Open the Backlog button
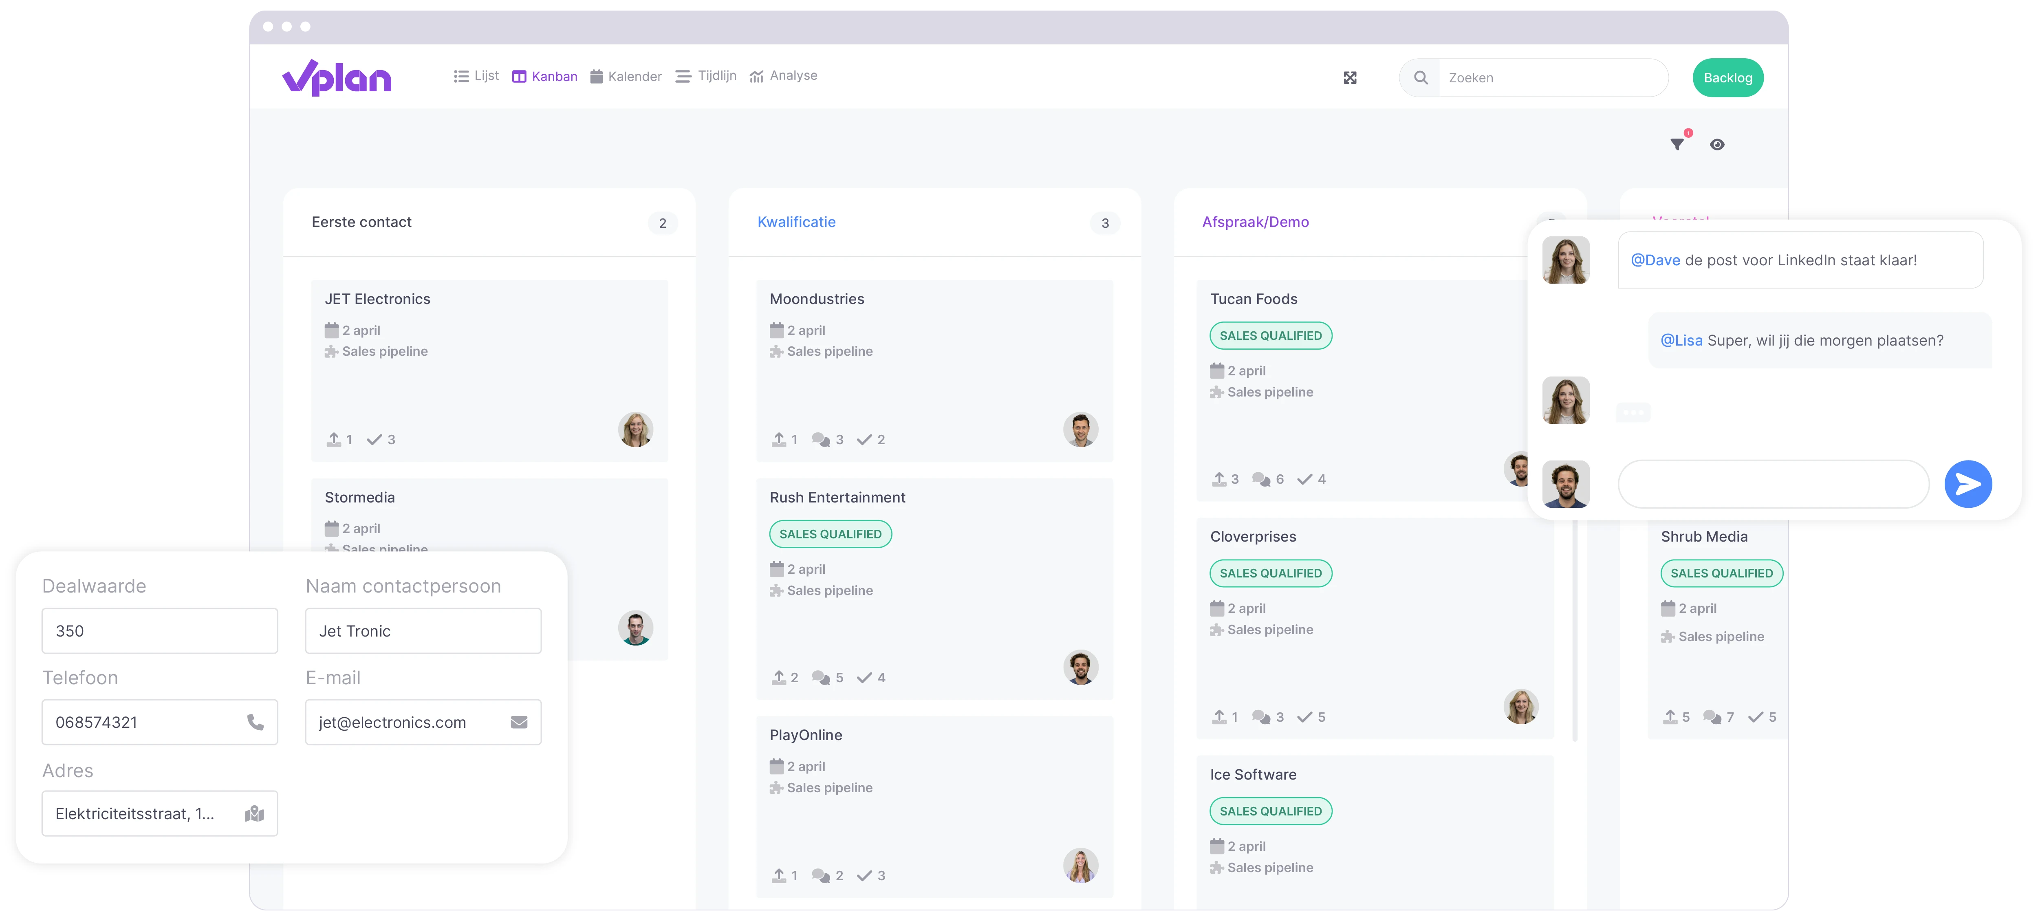This screenshot has width=2038, height=921. 1727,77
